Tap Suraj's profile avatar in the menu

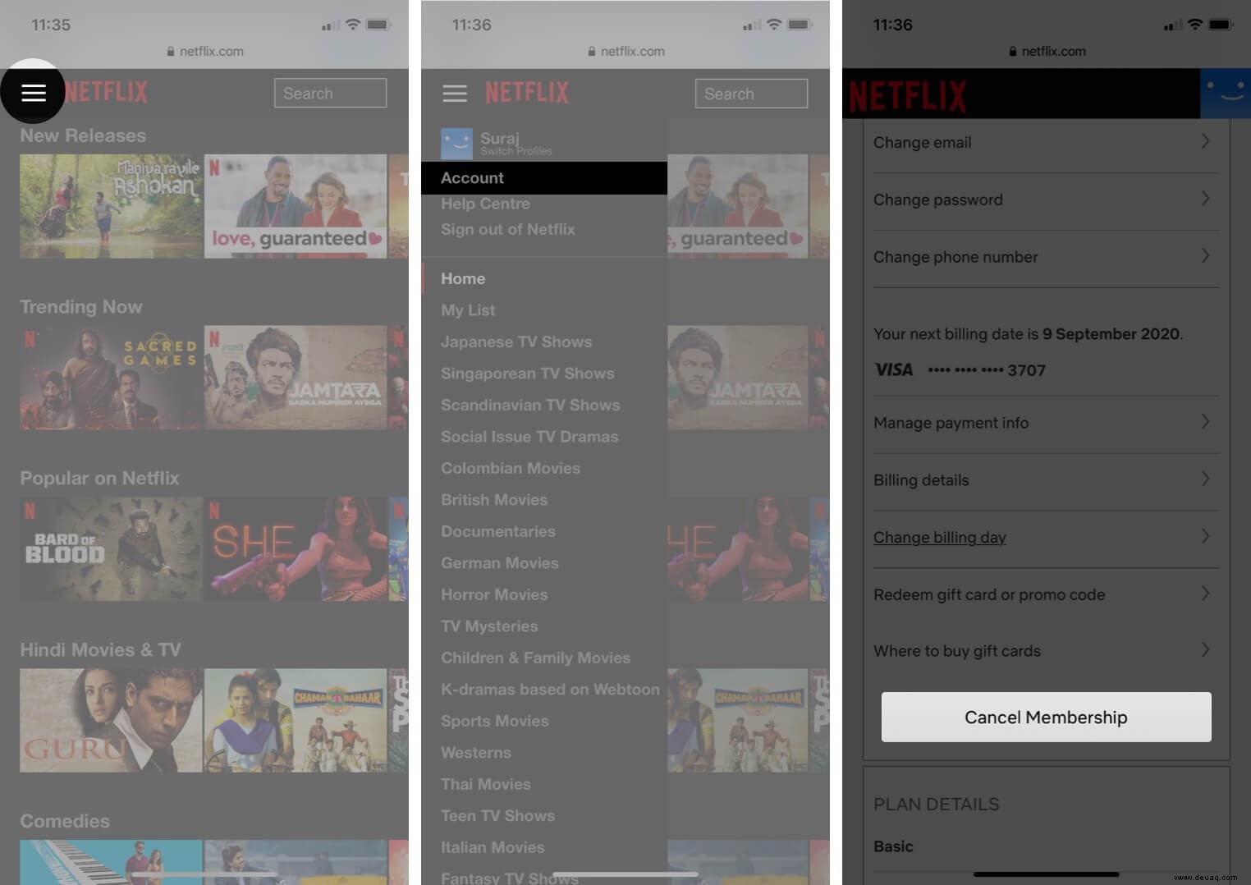click(x=456, y=144)
